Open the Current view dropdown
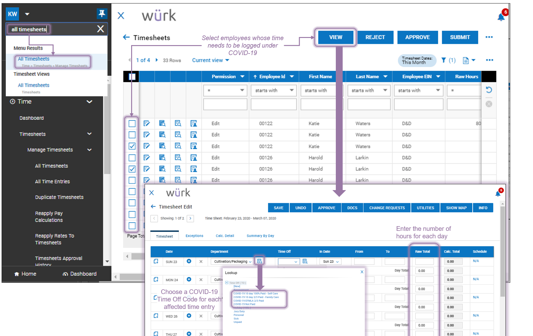The image size is (533, 336). click(x=211, y=60)
